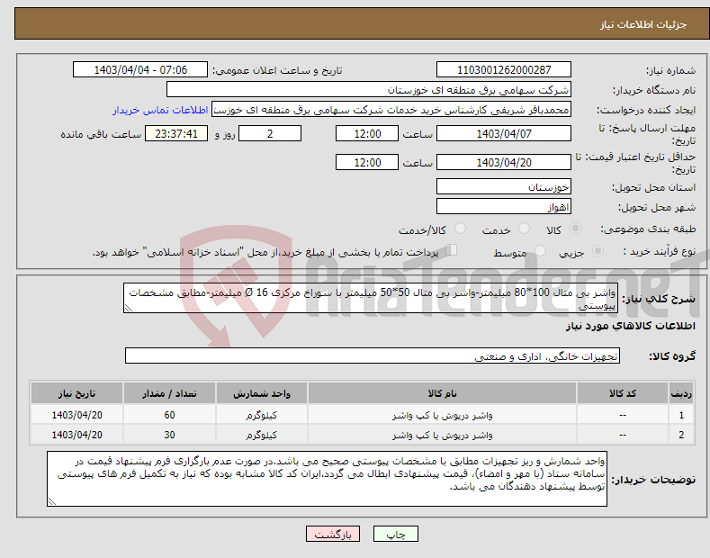Viewport: 710px width, 558px height.
Task: Click the price validity hour 12:00 next to 1403/04/20
Action: coord(367,162)
